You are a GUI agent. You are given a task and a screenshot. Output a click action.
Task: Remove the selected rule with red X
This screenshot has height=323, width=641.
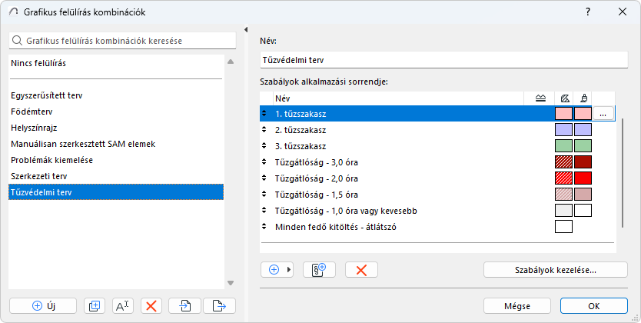point(361,269)
